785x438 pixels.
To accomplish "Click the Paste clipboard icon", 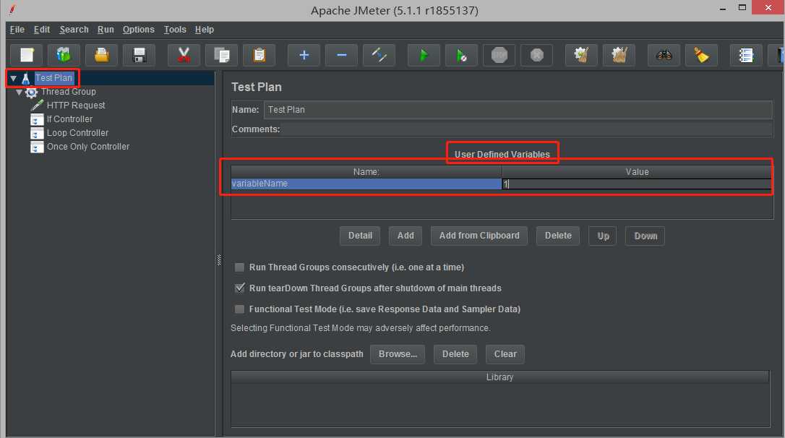I will 259,55.
